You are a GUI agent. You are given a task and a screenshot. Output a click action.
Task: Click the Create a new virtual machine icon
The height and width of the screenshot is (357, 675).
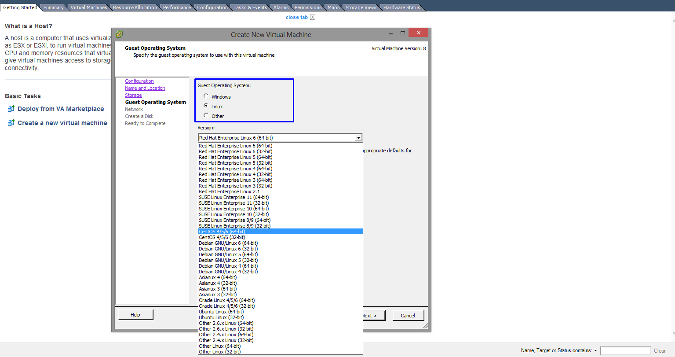tap(11, 123)
